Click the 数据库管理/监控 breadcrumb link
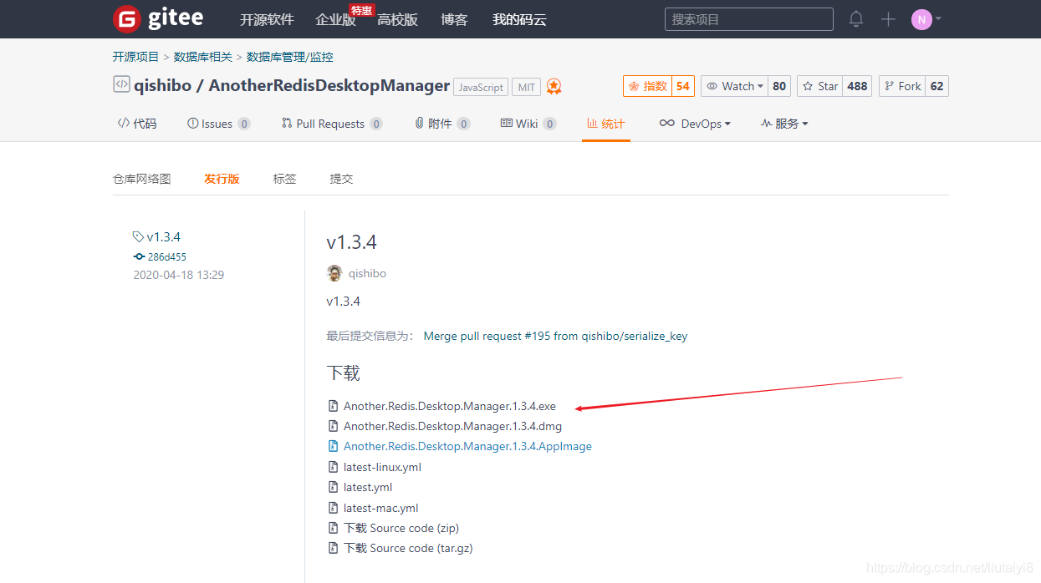Screen dimensions: 1041x583 [290, 57]
